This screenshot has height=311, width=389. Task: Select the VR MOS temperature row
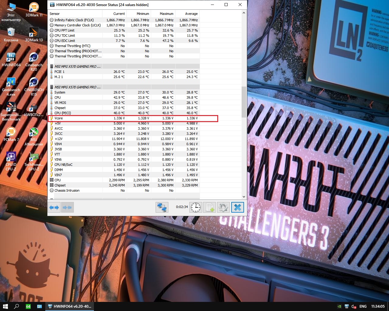point(124,103)
